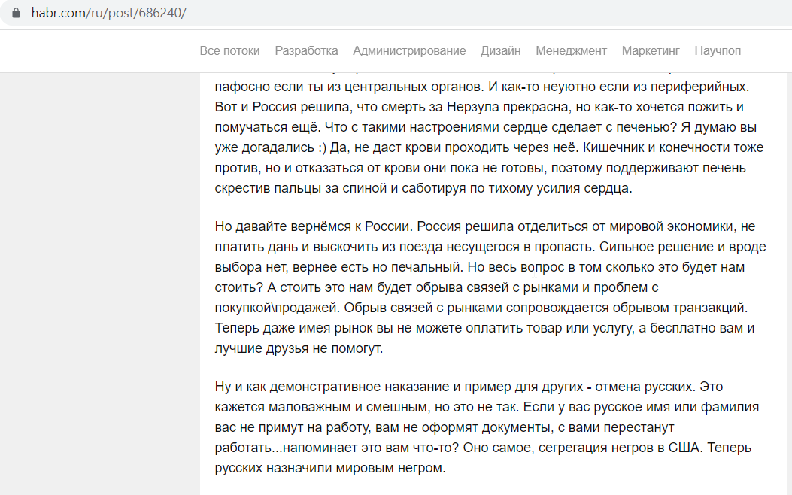Open the Научпоп section
792x495 pixels.
click(x=718, y=51)
